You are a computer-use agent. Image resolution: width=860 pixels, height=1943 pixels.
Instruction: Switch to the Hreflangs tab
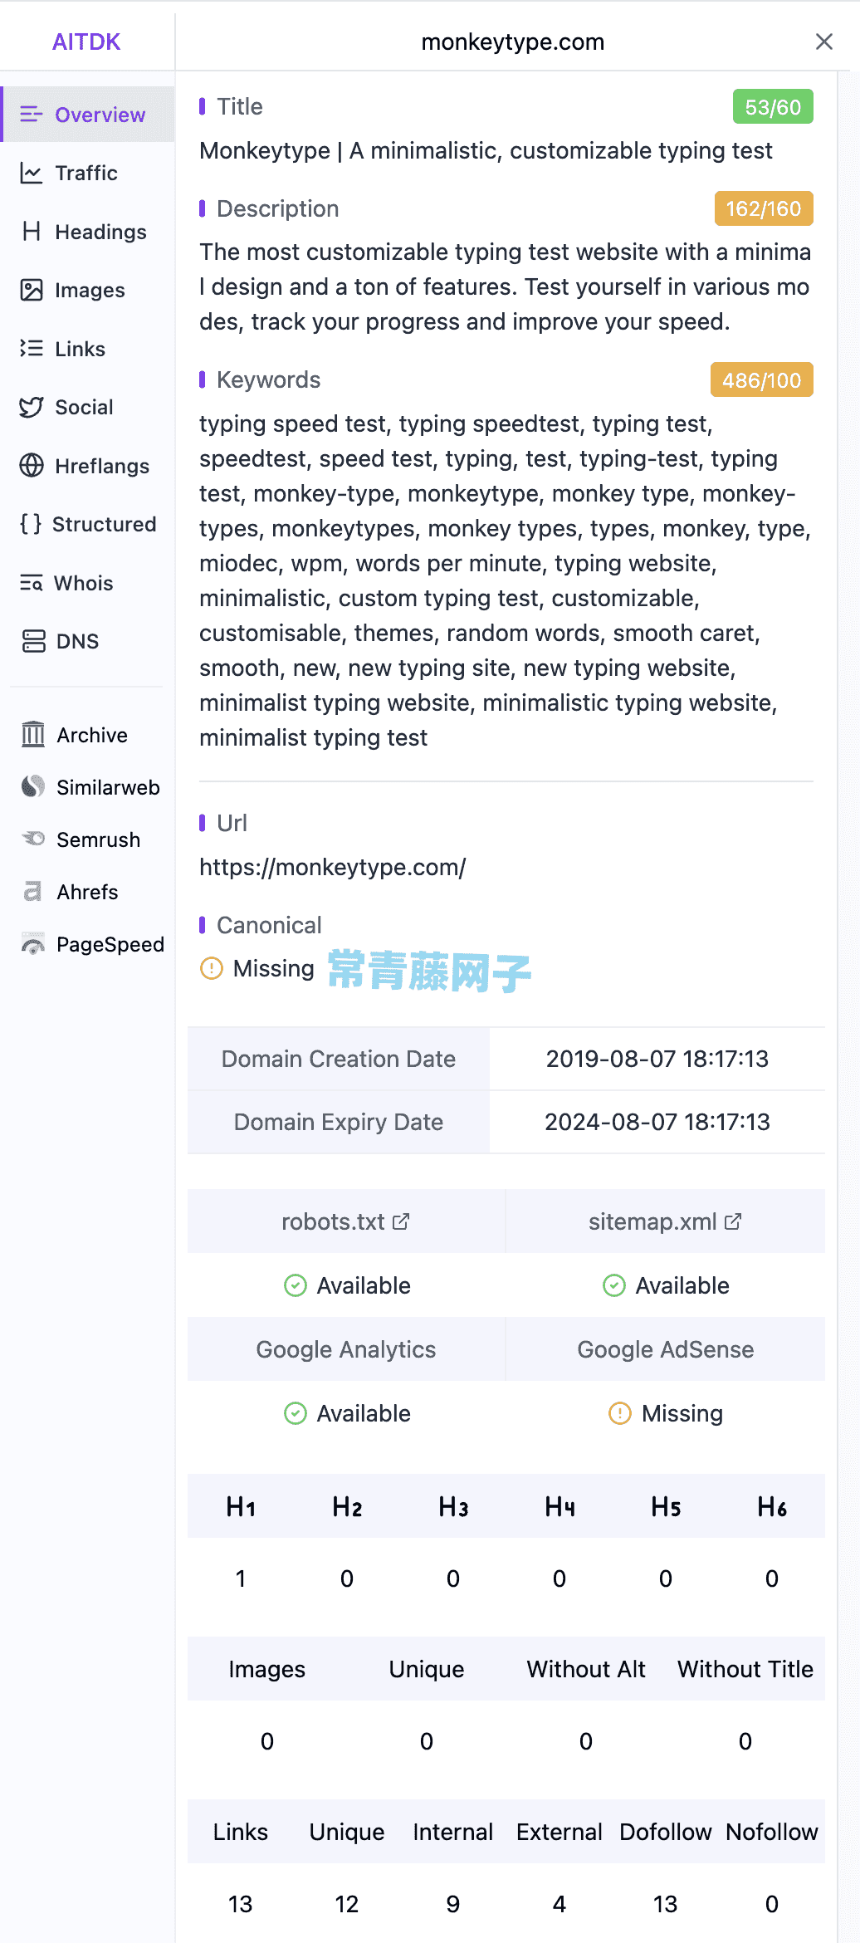87,466
